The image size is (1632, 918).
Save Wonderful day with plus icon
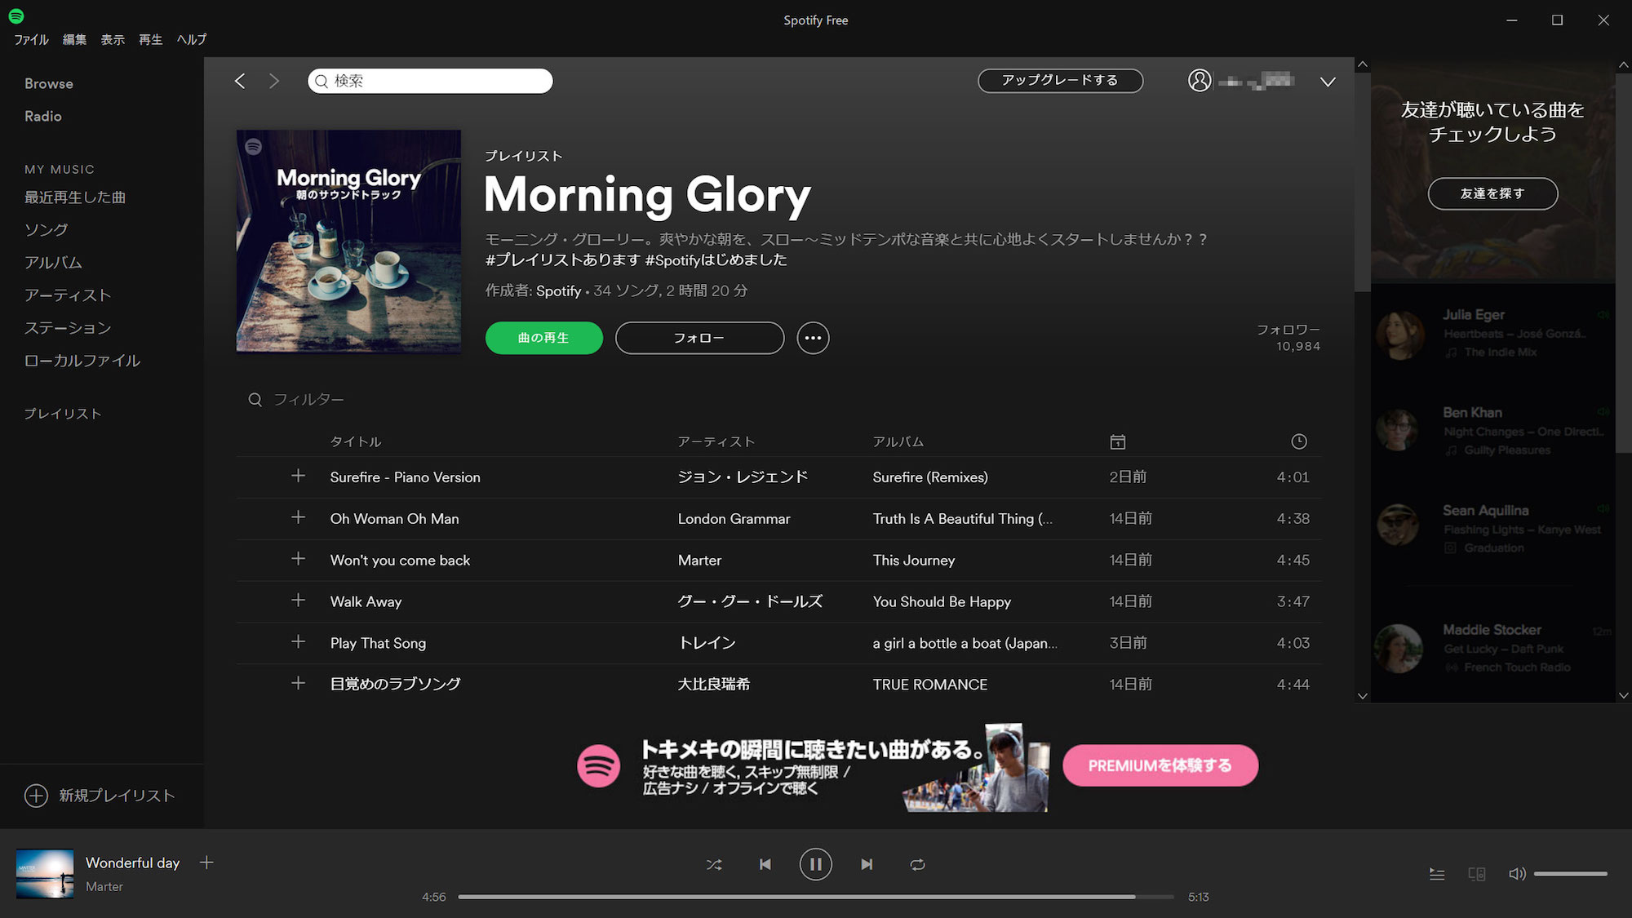[x=206, y=863]
